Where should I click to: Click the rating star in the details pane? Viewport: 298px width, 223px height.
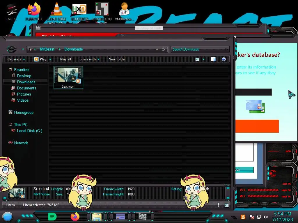207,189
